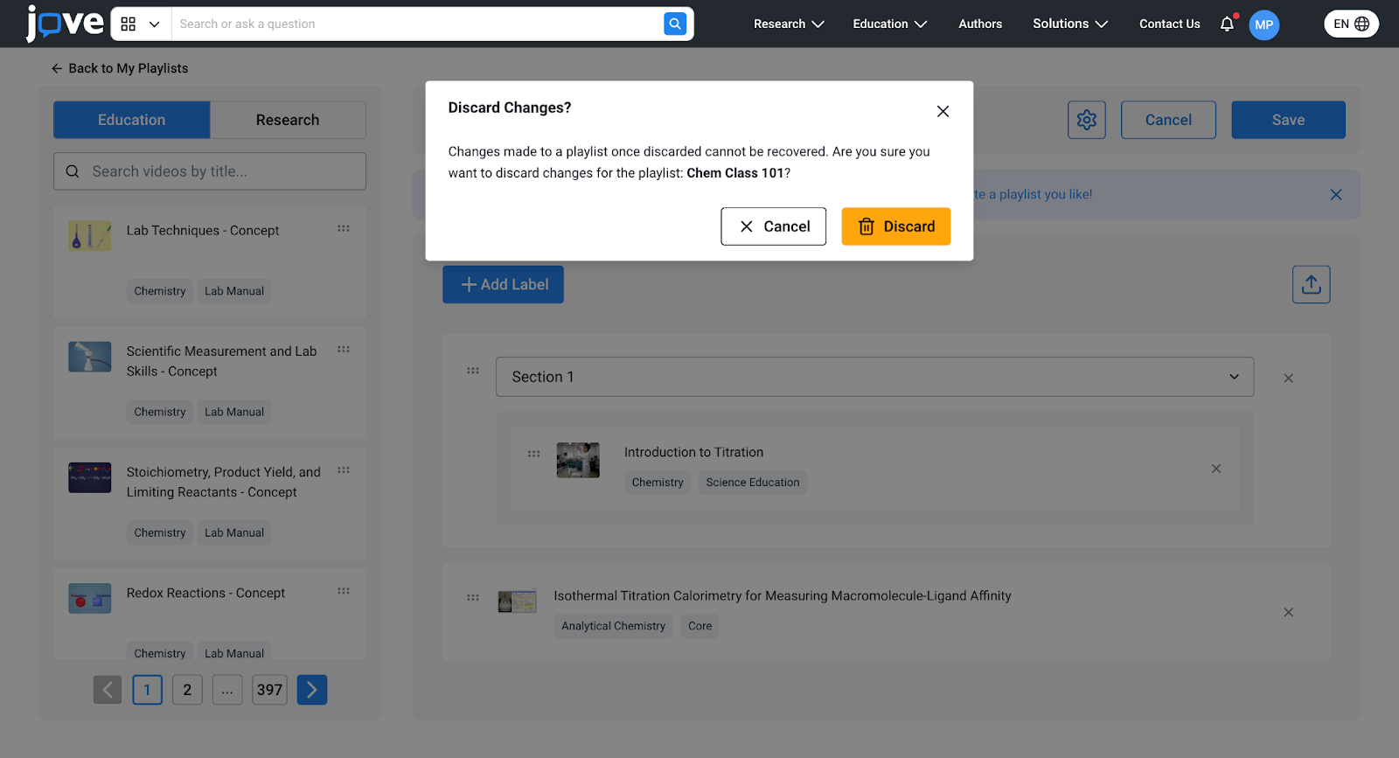Grab the drag handle for Lab Techniques - Concept
Image resolution: width=1399 pixels, height=758 pixels.
tap(344, 228)
